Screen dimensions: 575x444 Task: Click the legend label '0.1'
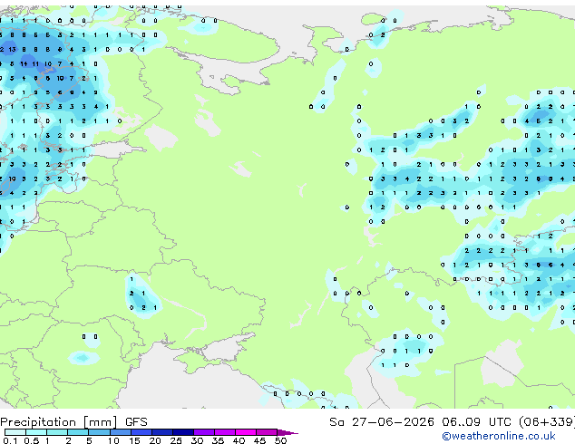tap(10, 440)
